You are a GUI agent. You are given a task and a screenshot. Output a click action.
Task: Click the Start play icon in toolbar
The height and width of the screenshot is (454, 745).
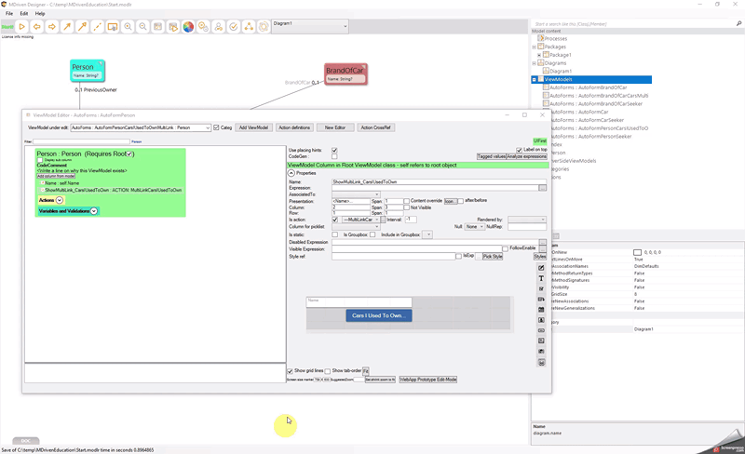22,27
